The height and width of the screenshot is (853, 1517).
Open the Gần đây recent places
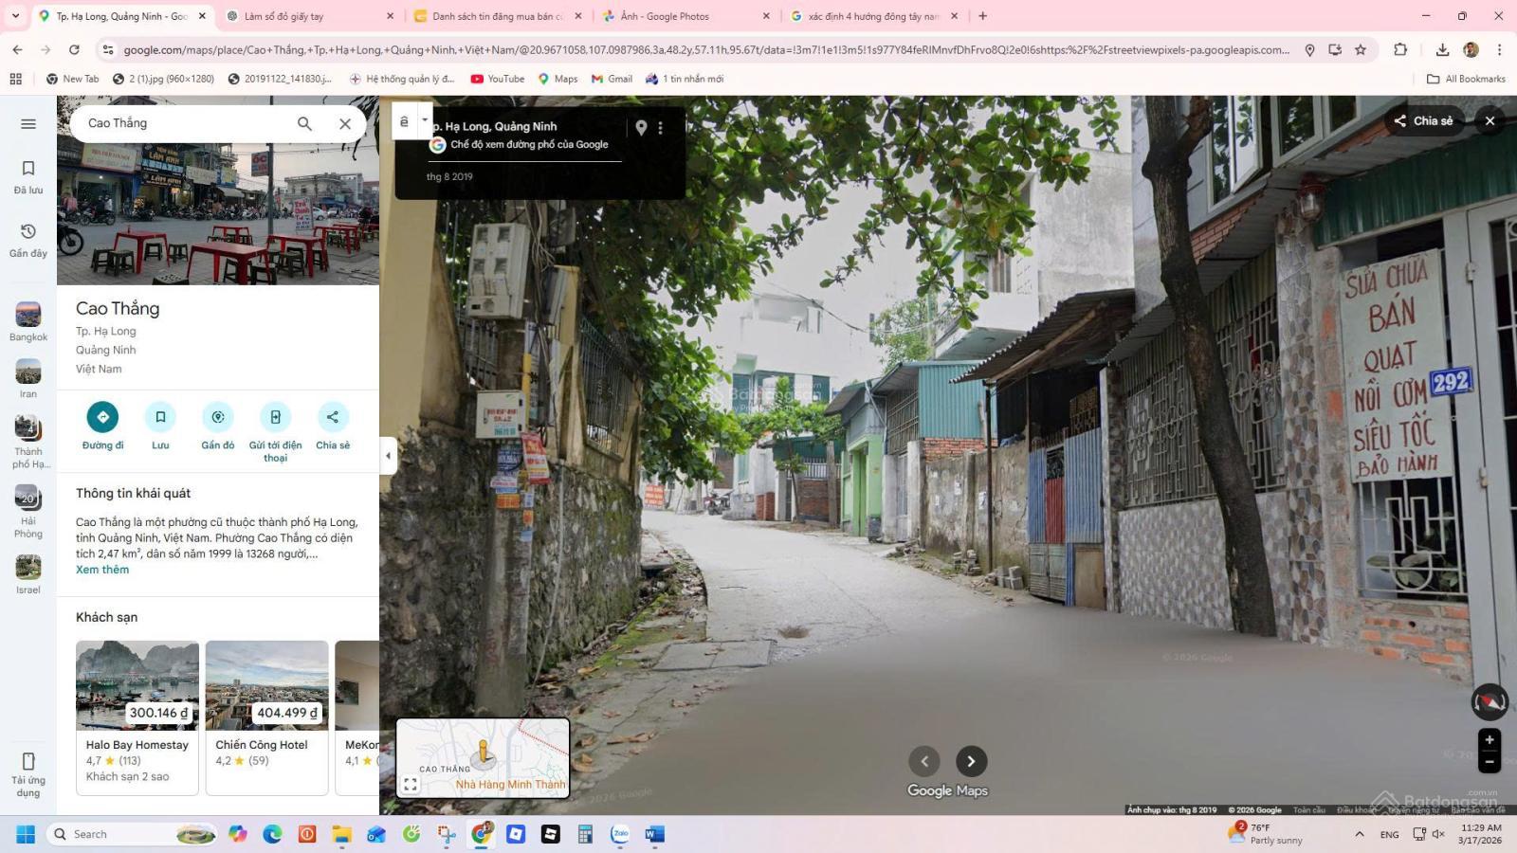point(28,240)
